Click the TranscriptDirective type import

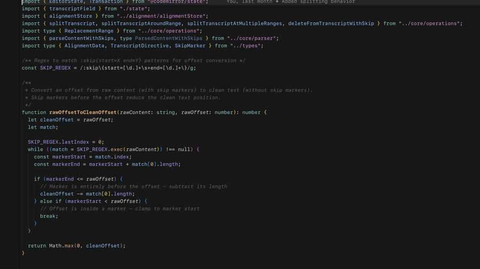(141, 46)
